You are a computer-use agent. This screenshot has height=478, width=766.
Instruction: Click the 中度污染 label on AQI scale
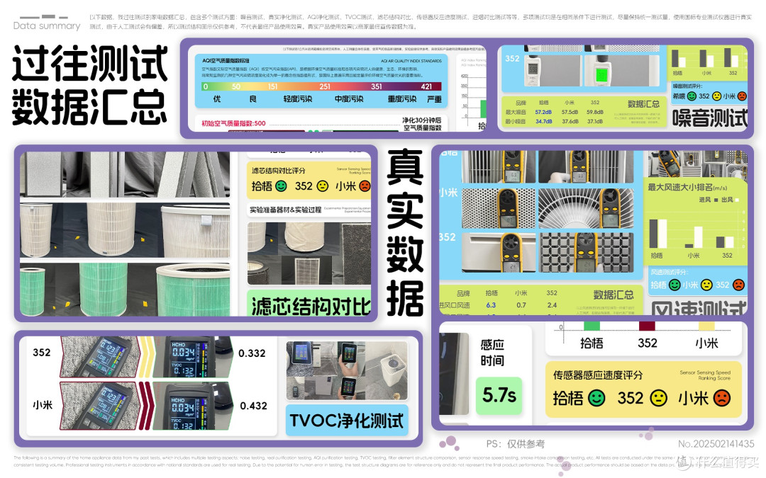point(349,99)
